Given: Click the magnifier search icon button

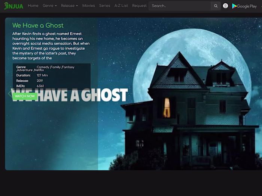Looking at the screenshot, I should [216, 6].
